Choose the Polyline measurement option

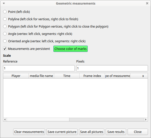point(5,19)
